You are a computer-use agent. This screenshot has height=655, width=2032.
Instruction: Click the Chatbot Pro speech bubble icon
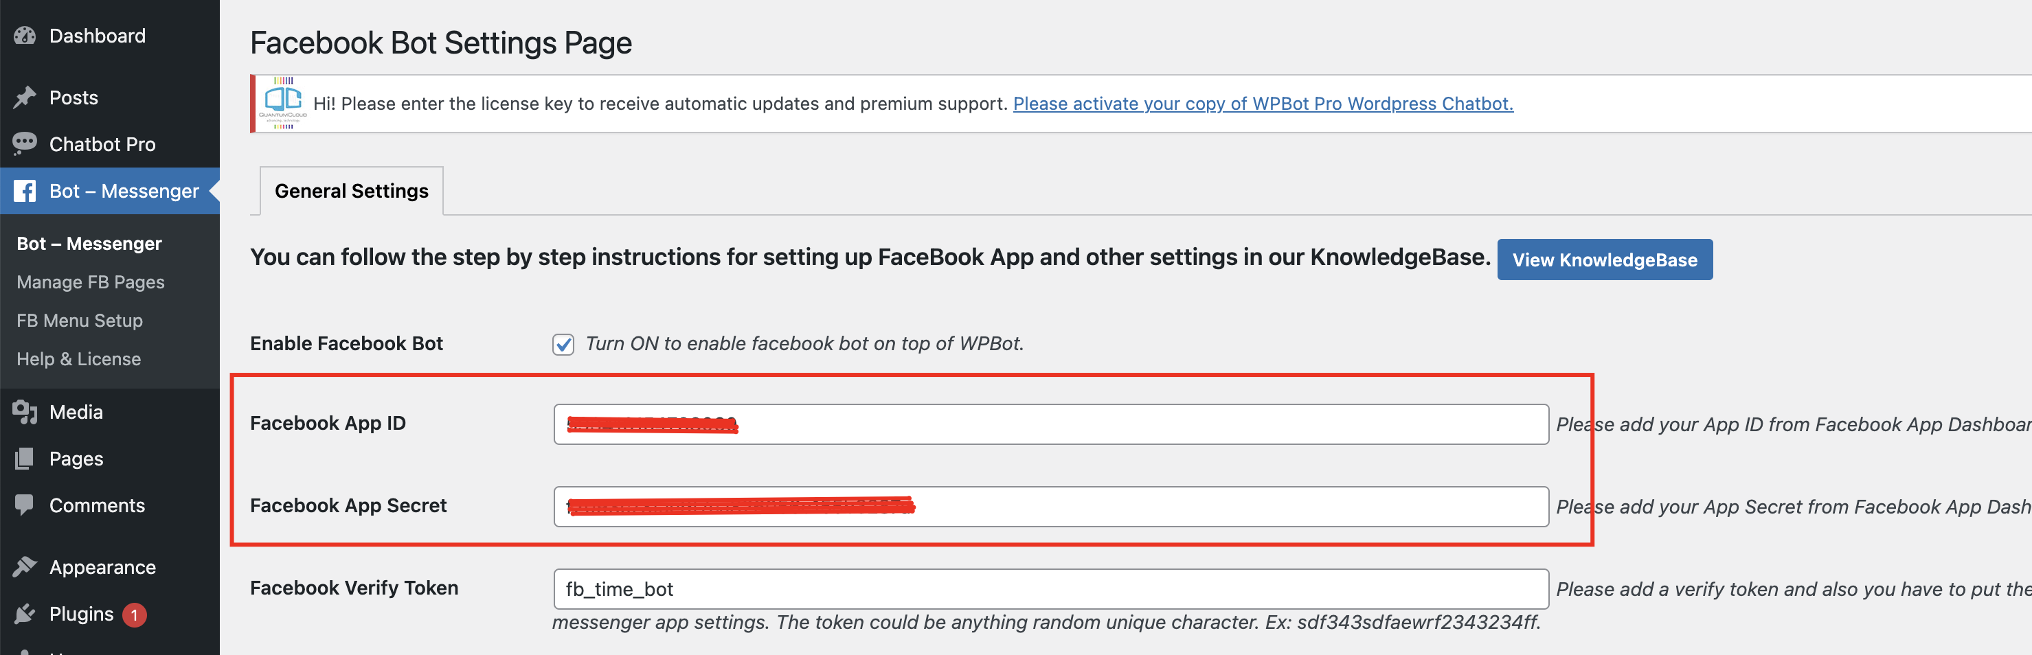[25, 143]
